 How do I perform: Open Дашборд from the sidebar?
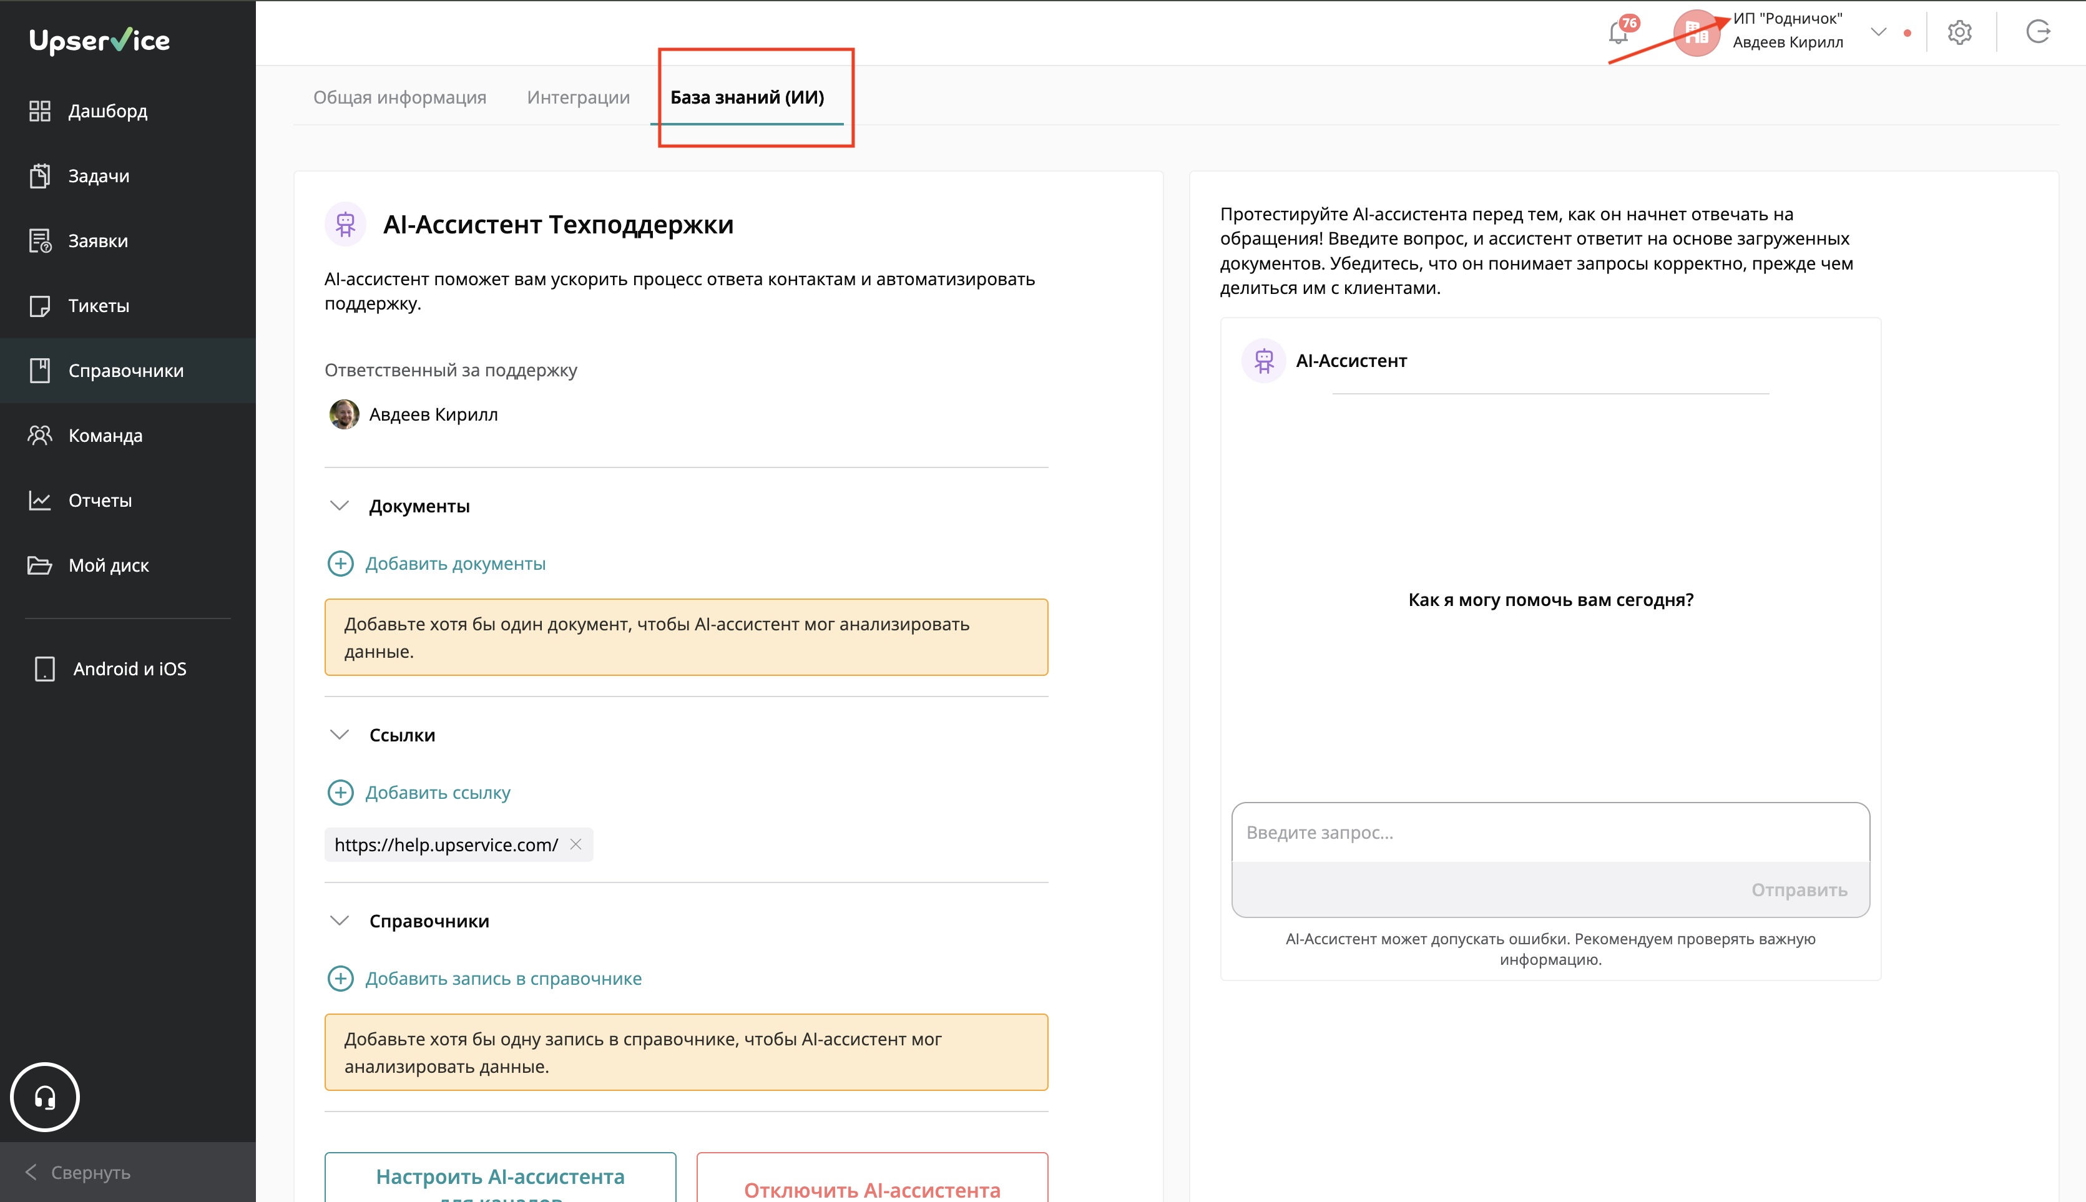tap(107, 110)
